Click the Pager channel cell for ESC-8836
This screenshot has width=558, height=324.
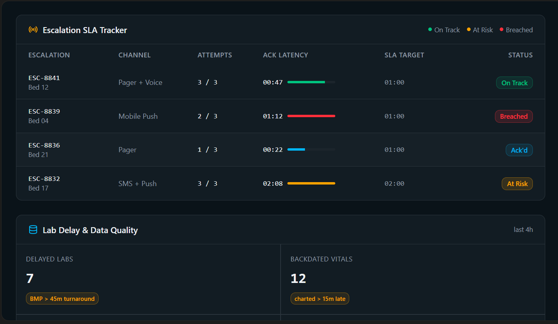coord(127,150)
